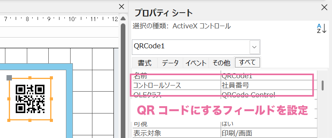
Task: Switch to the イベント tab
Action: 196,63
